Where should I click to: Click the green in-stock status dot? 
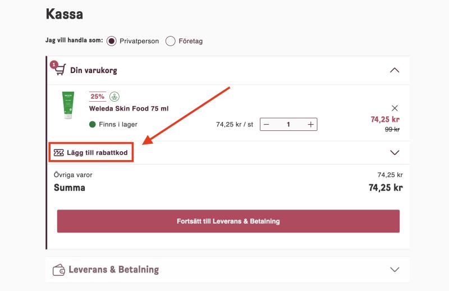pos(92,124)
